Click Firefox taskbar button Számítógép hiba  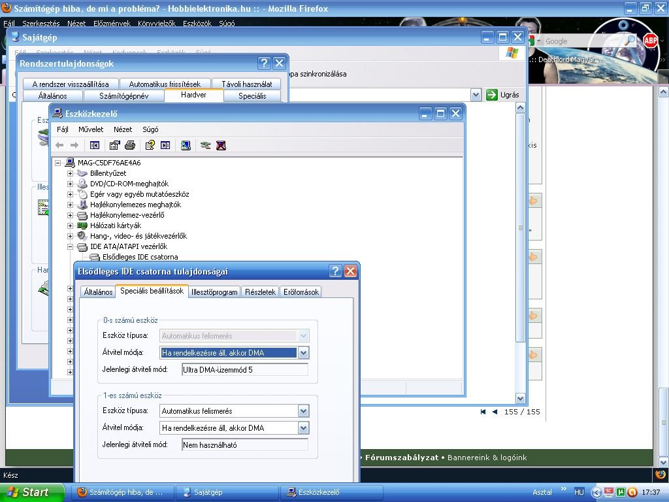click(x=122, y=492)
